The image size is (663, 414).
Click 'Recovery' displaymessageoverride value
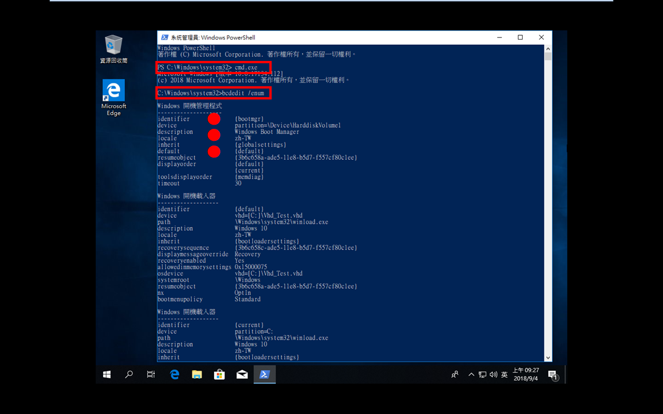[x=247, y=254]
